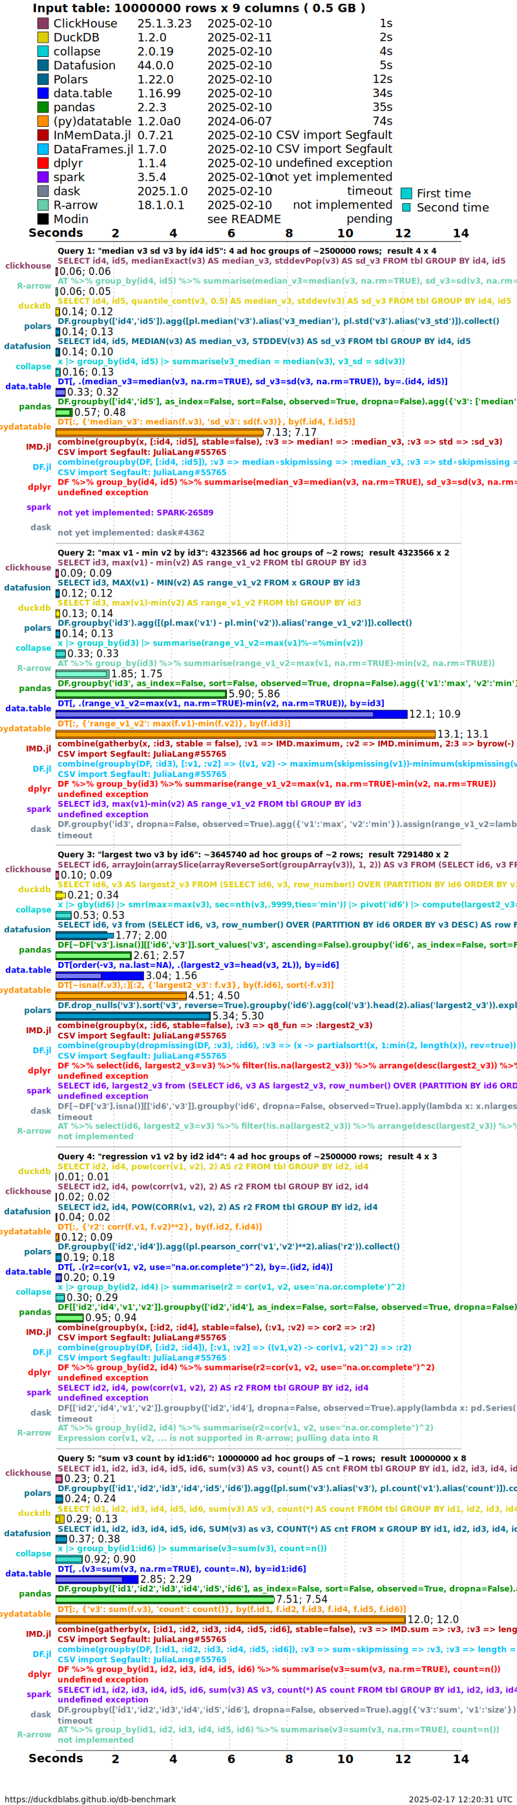Click the '12.0; 12.0' timing in Query 5
This screenshot has width=517, height=1805.
pyautogui.click(x=434, y=1620)
